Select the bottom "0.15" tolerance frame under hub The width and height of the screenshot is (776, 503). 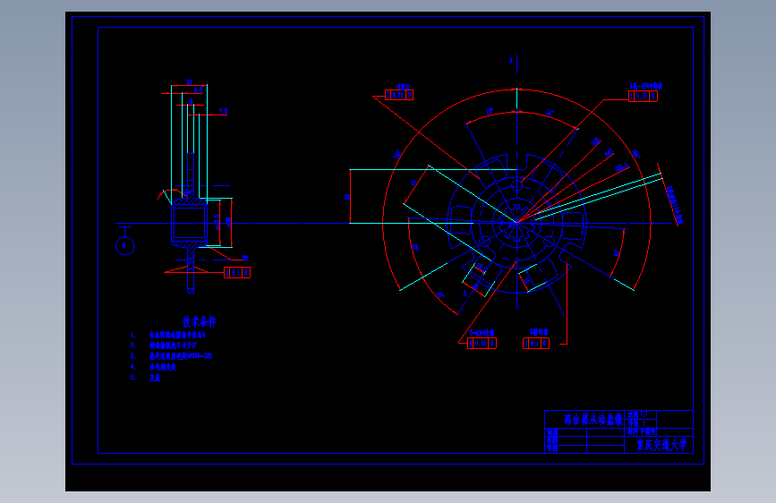tap(482, 343)
